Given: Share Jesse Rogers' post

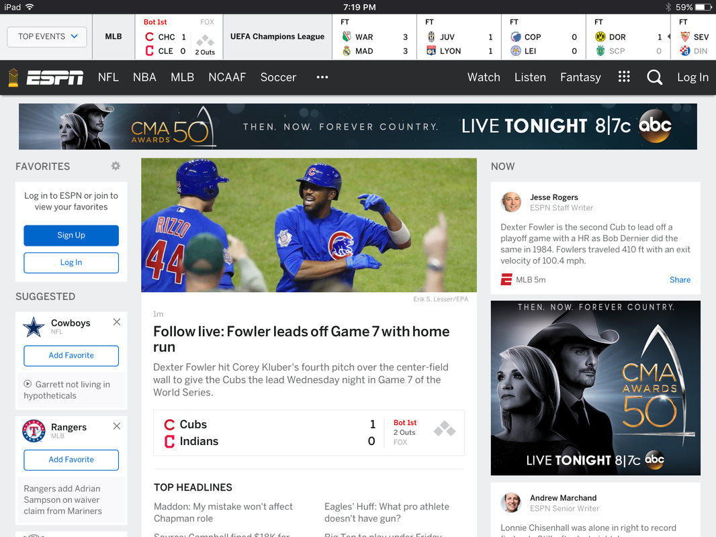Looking at the screenshot, I should pos(680,280).
